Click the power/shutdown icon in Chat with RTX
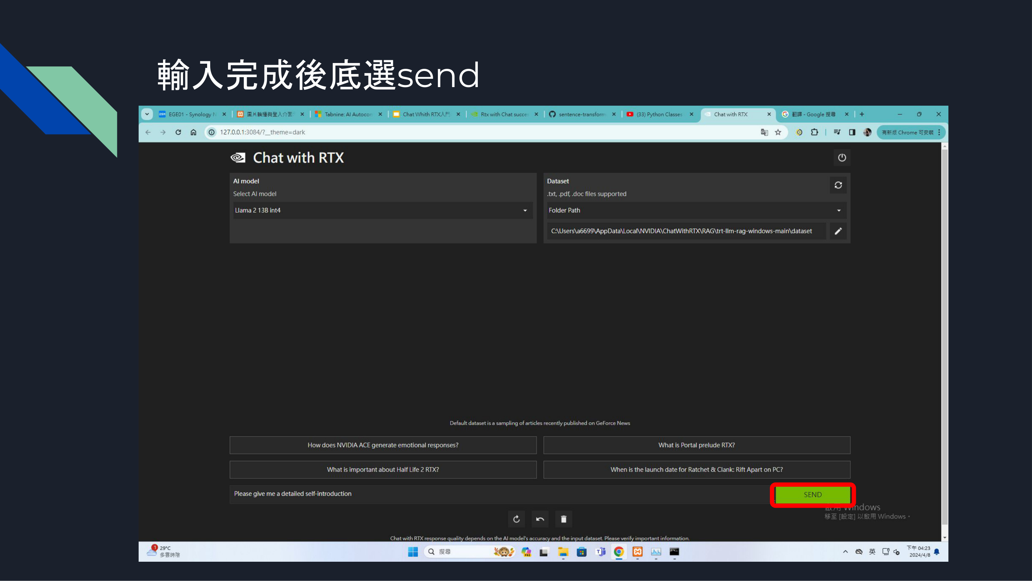The image size is (1032, 581). click(842, 158)
